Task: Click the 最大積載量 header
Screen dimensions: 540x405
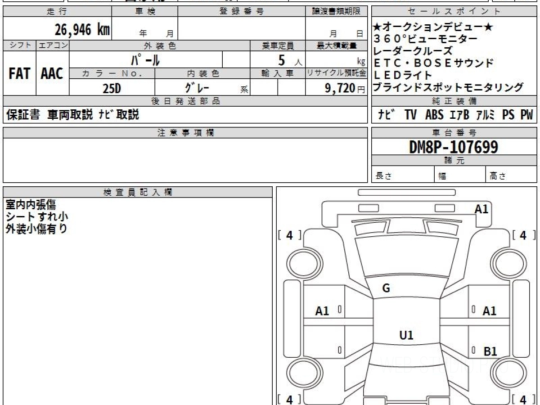Action: [336, 45]
